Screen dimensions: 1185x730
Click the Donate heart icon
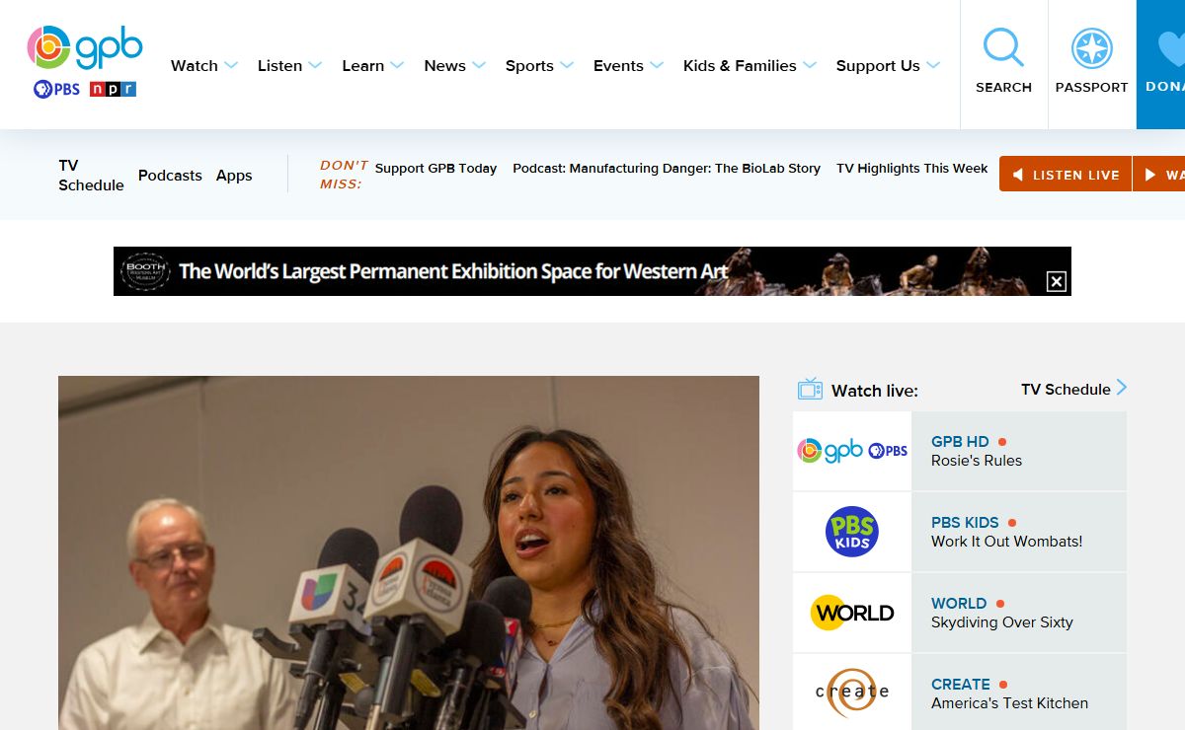point(1171,47)
